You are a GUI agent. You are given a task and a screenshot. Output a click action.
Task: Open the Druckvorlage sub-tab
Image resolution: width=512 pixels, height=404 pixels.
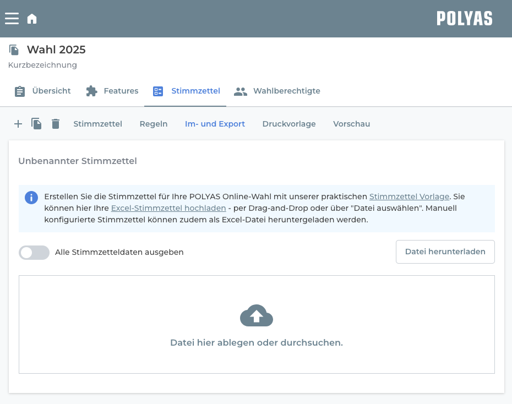click(x=289, y=124)
